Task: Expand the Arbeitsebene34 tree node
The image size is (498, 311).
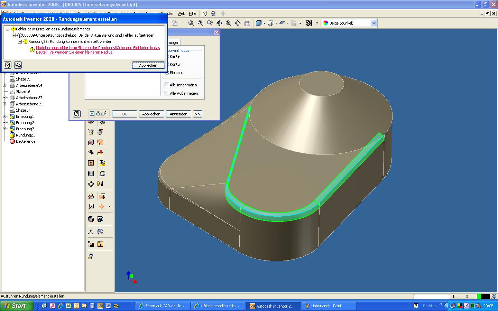Action: coord(4,85)
